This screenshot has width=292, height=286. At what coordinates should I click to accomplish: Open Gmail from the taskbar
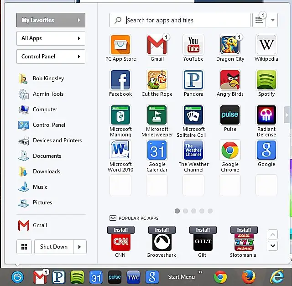coord(40,277)
